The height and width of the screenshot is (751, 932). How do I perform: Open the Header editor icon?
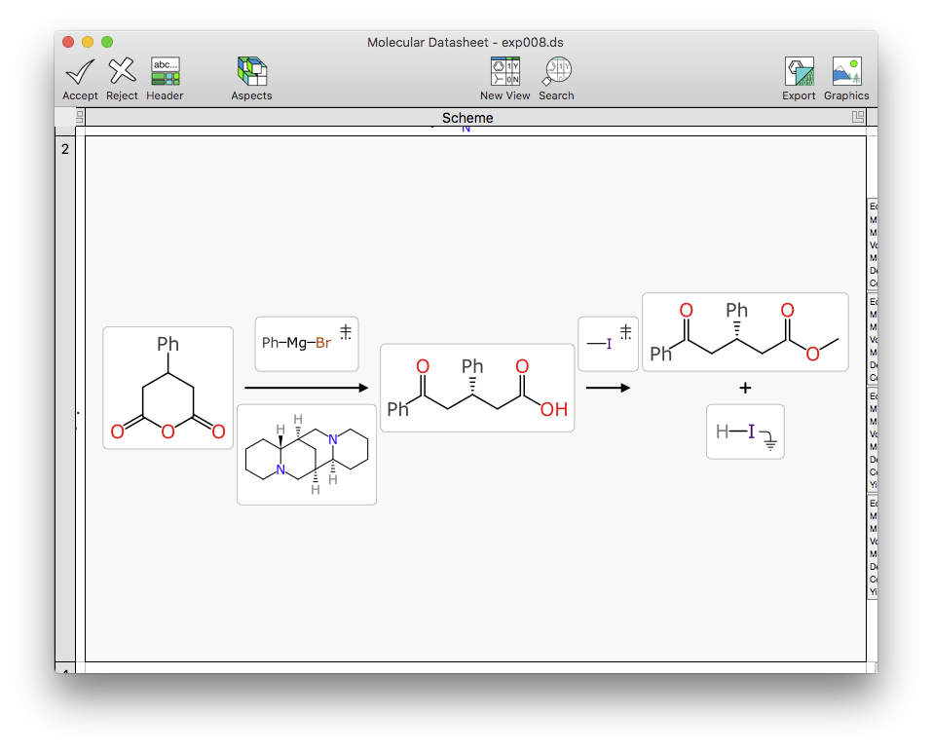pos(166,71)
